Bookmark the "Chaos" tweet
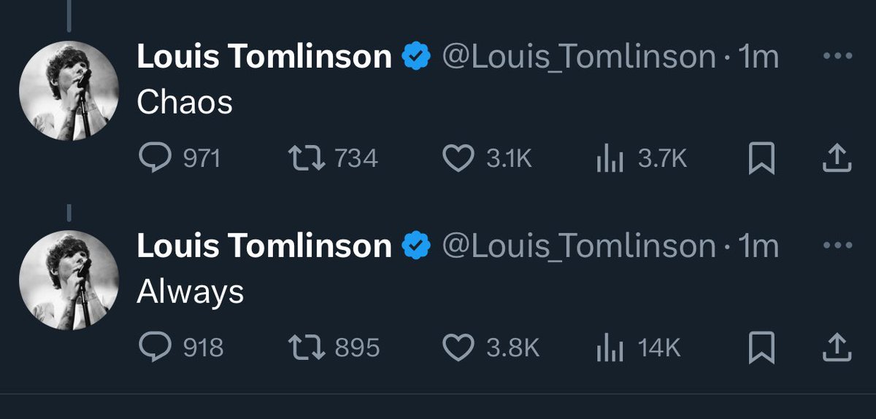Image resolution: width=876 pixels, height=419 pixels. [761, 159]
